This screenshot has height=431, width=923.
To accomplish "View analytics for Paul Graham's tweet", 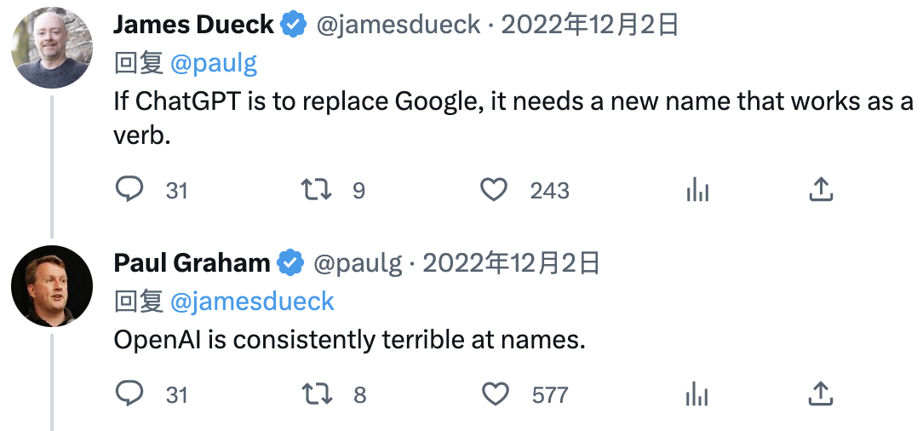I will click(697, 394).
